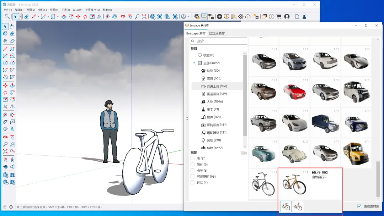Choose the Pan hand tool in top toolbar

click(130, 16)
